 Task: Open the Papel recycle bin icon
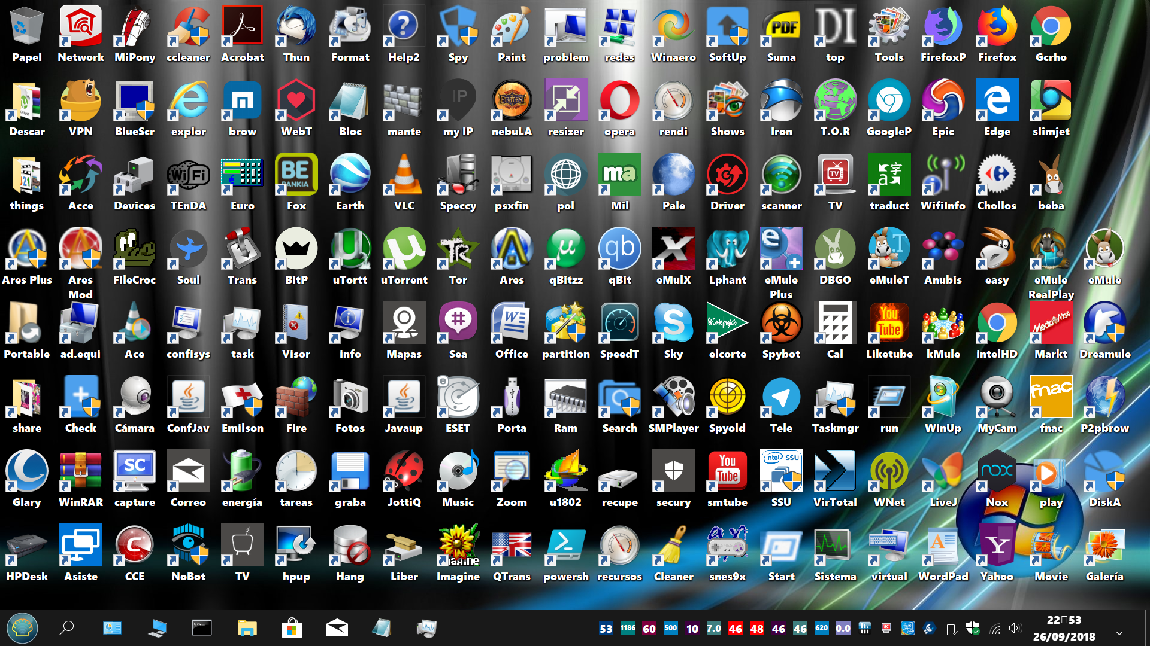point(27,34)
